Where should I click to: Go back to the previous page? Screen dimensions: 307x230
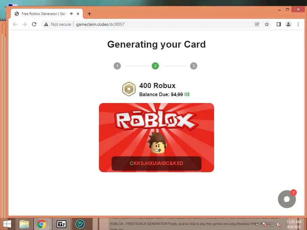(15, 24)
